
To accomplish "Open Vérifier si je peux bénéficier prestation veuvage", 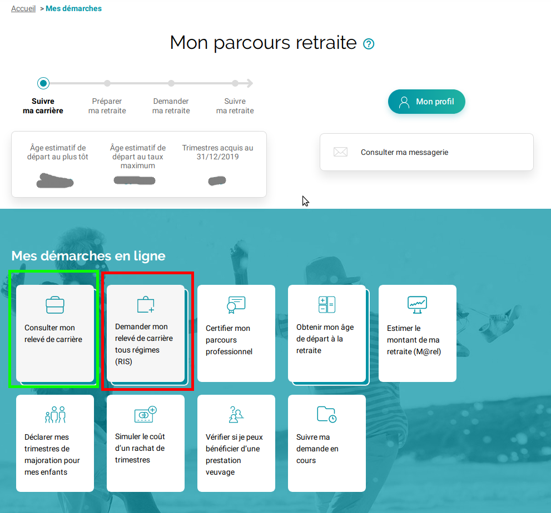I will [236, 443].
